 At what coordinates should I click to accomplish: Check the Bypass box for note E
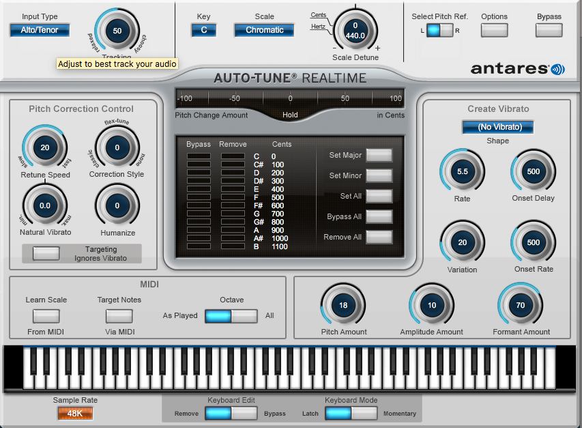[x=199, y=188]
